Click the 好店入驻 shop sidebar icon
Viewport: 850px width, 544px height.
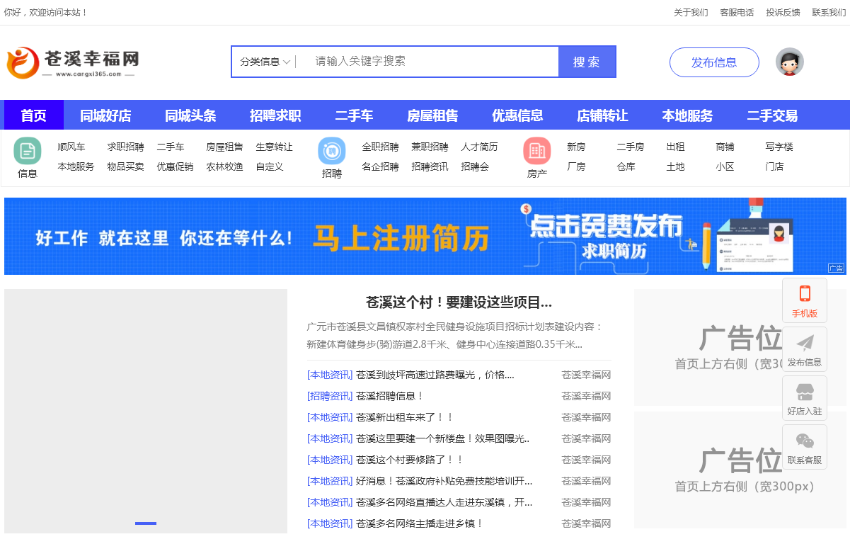pos(805,398)
